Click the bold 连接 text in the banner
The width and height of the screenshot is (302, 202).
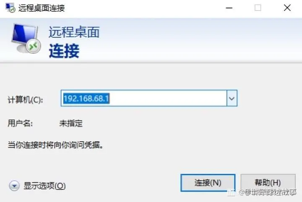(64, 51)
